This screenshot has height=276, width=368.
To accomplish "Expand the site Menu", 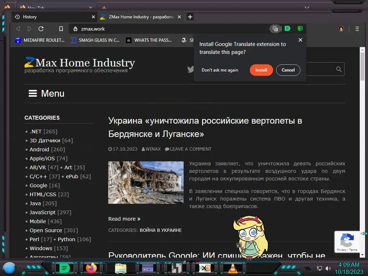I will [x=46, y=93].
